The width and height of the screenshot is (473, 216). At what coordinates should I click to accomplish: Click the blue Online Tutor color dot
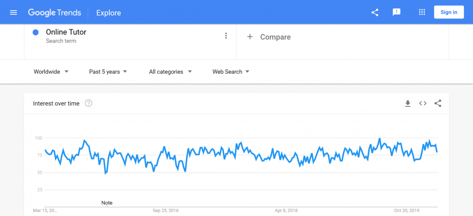click(36, 33)
